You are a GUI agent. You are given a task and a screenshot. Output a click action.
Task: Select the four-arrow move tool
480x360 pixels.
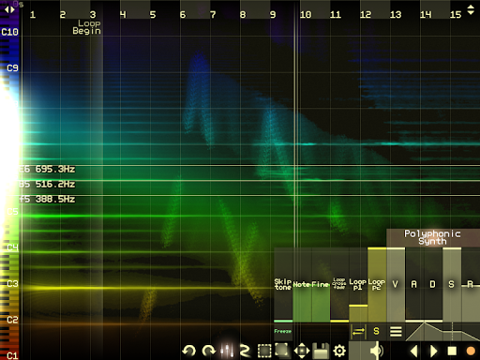pos(302,351)
